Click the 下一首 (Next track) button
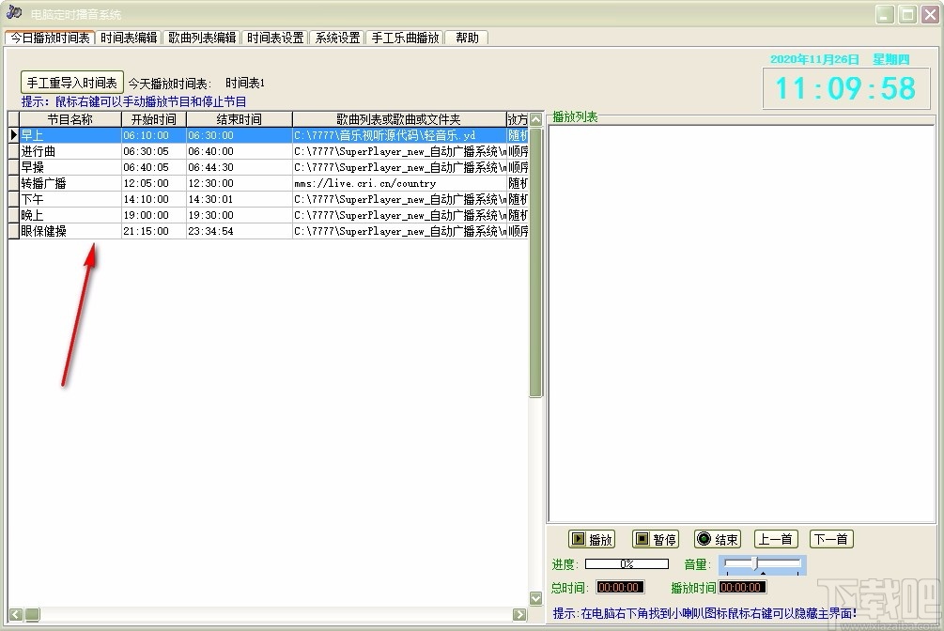Viewport: 944px width, 631px height. [x=830, y=538]
